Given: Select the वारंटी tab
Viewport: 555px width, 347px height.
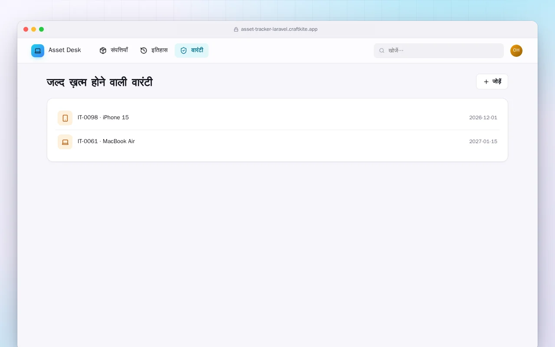Looking at the screenshot, I should (192, 50).
